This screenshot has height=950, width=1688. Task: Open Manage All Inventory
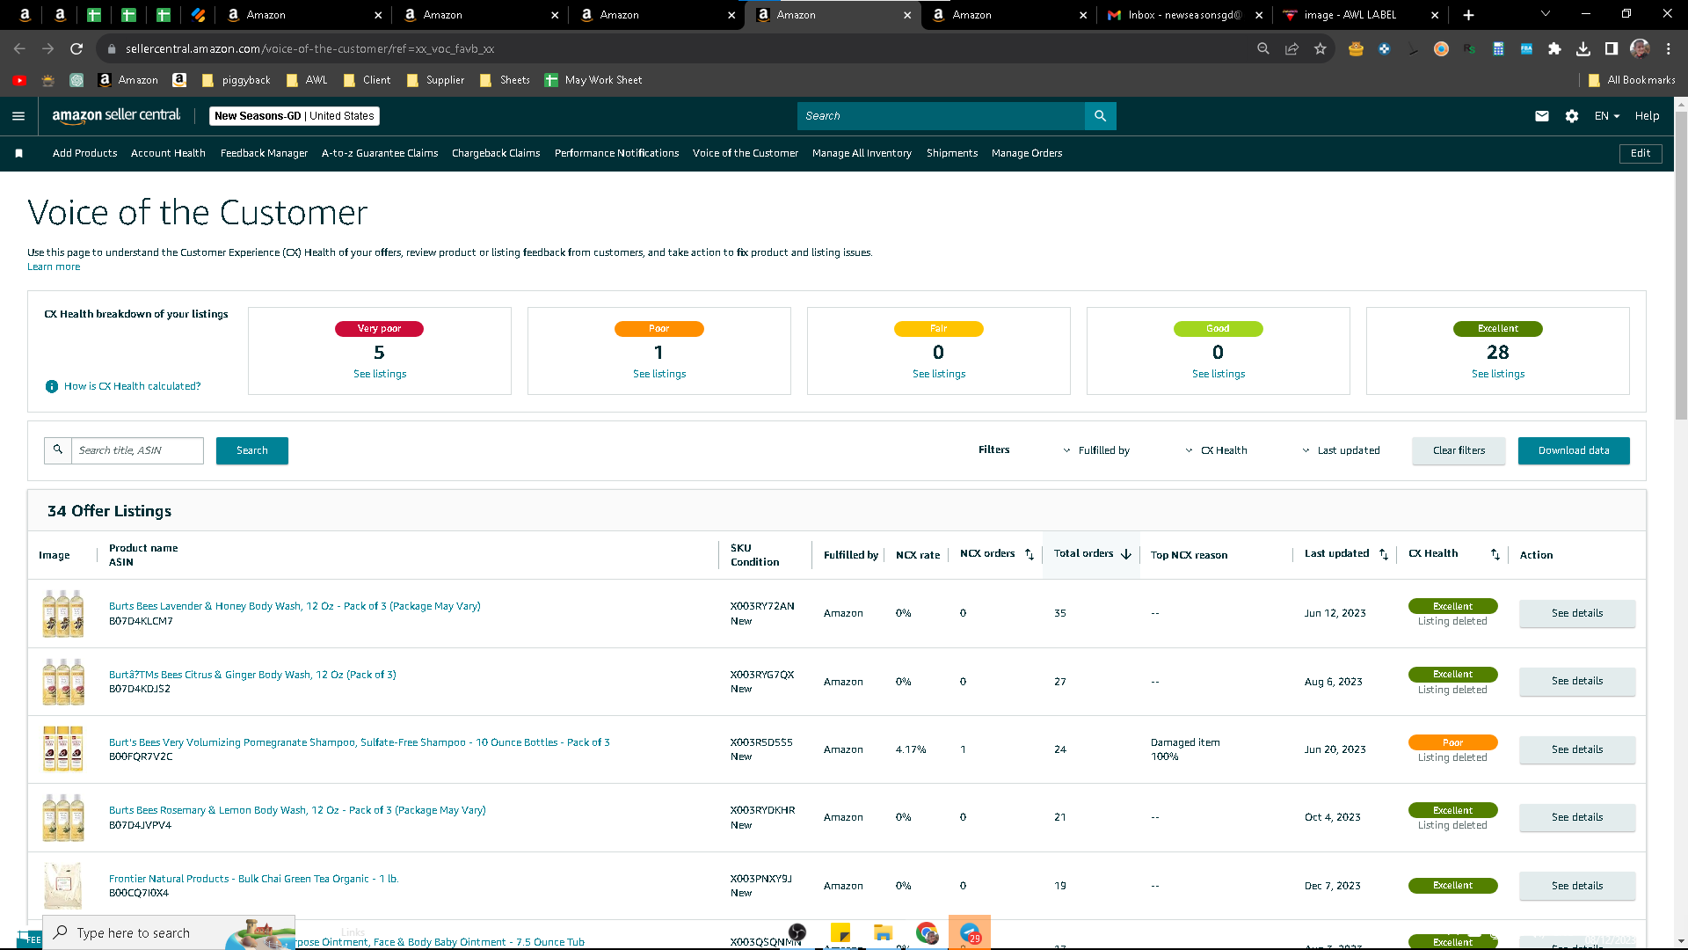coord(862,153)
